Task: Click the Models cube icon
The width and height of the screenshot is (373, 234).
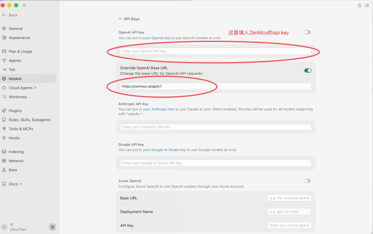Action: (4, 79)
